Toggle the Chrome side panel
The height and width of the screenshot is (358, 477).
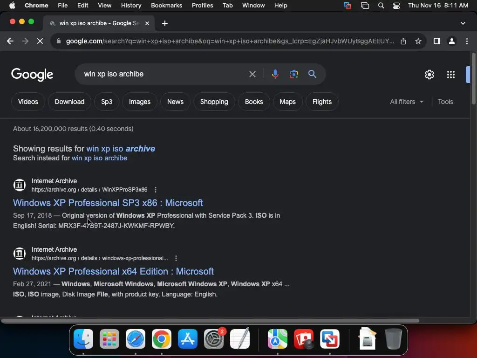[437, 41]
